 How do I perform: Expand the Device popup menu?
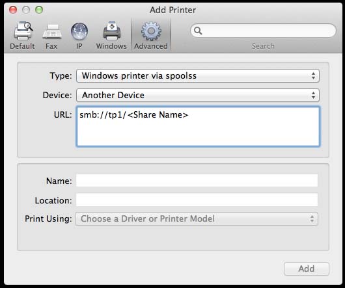click(x=198, y=95)
